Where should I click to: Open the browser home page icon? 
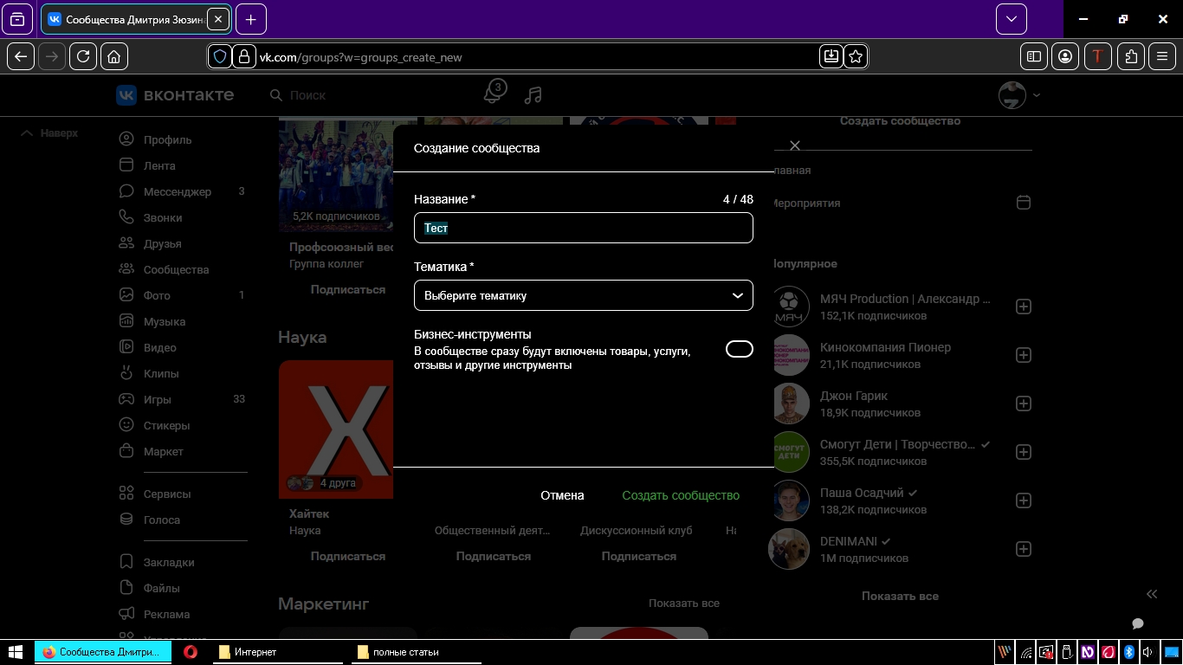pyautogui.click(x=113, y=56)
